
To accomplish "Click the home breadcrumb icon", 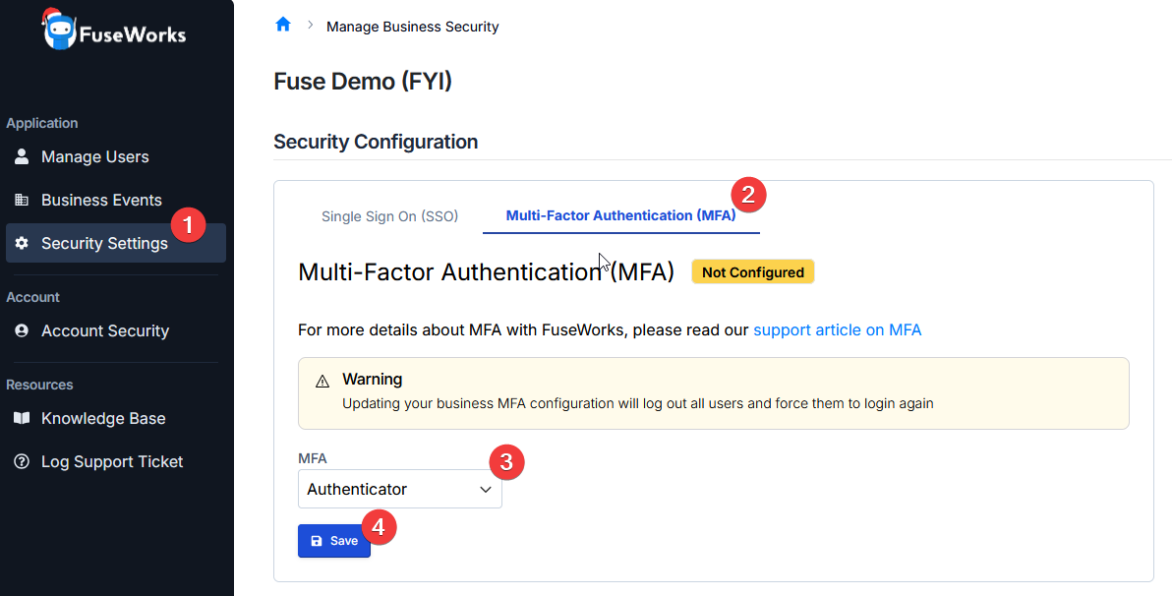I will (x=283, y=25).
